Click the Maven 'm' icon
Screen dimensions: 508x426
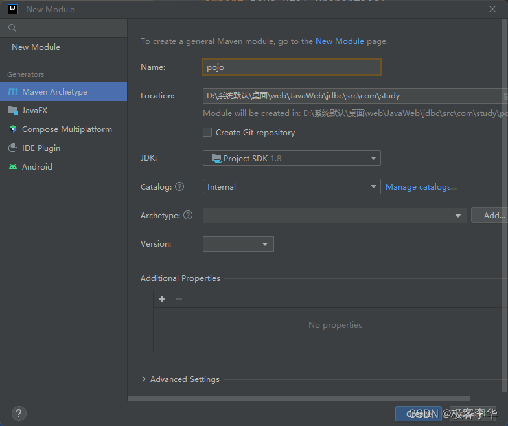click(x=13, y=92)
